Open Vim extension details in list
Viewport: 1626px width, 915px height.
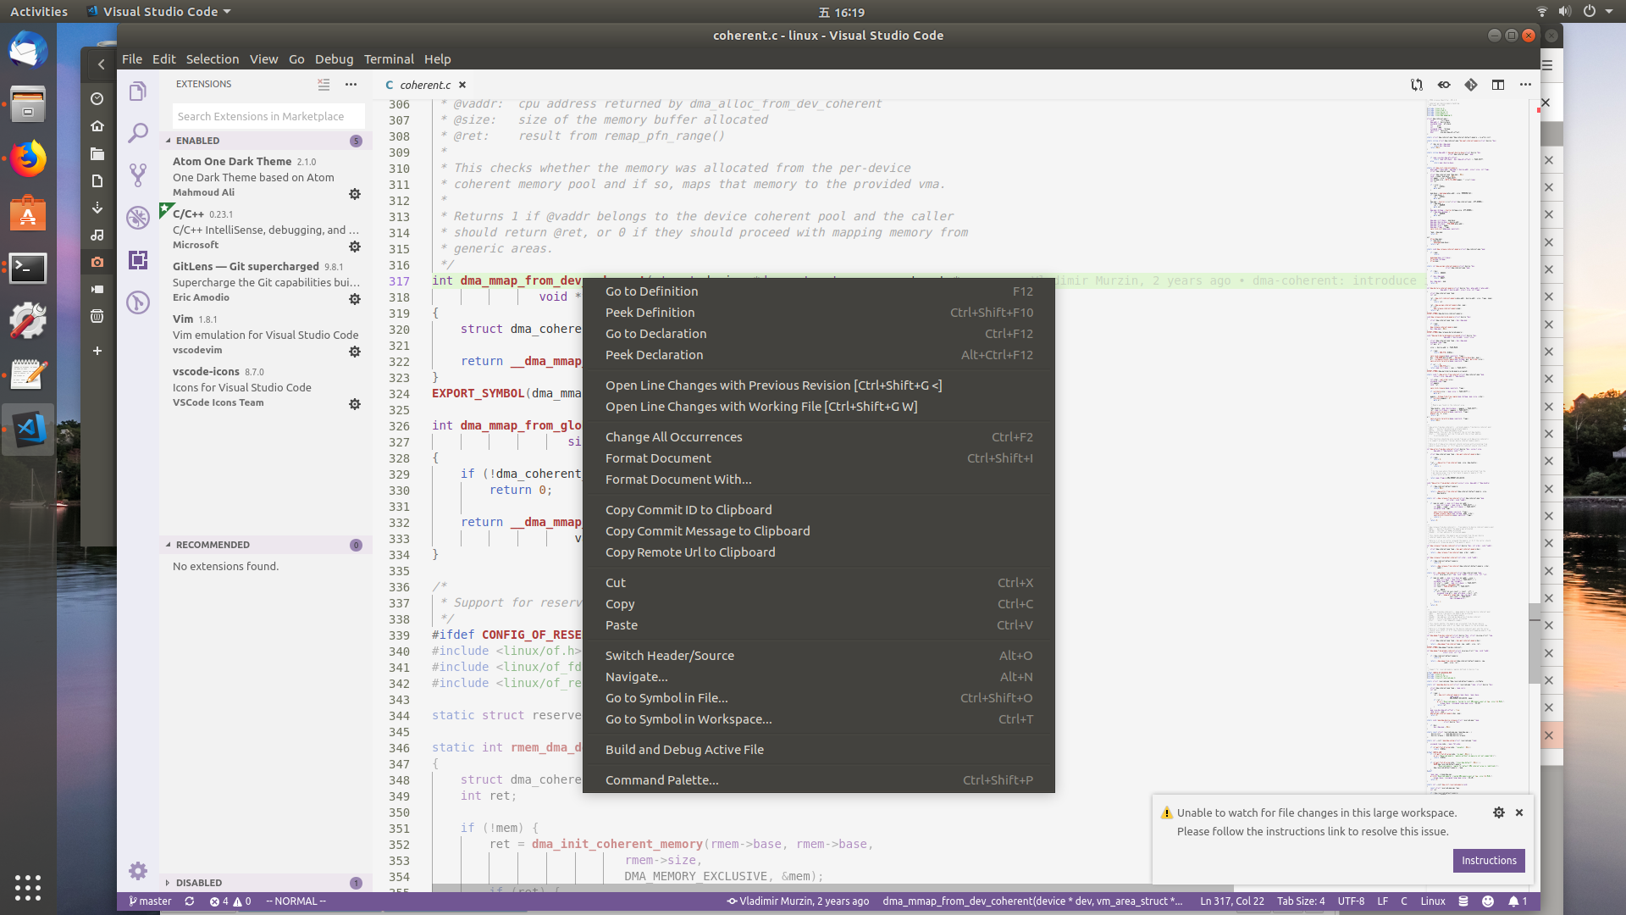click(x=266, y=335)
